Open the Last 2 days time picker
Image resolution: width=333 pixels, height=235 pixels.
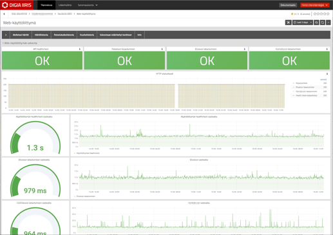tap(302, 23)
